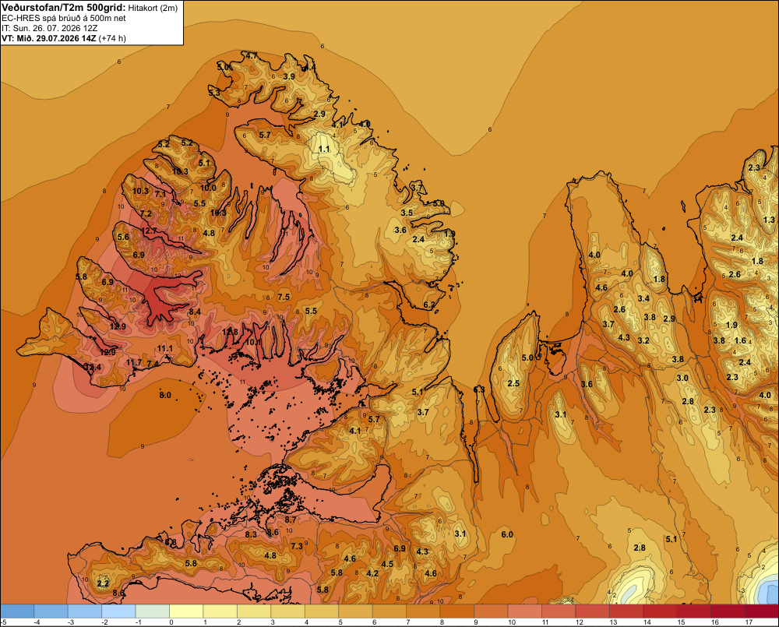Click the legend swatch between -3 and -2

pyautogui.click(x=85, y=611)
